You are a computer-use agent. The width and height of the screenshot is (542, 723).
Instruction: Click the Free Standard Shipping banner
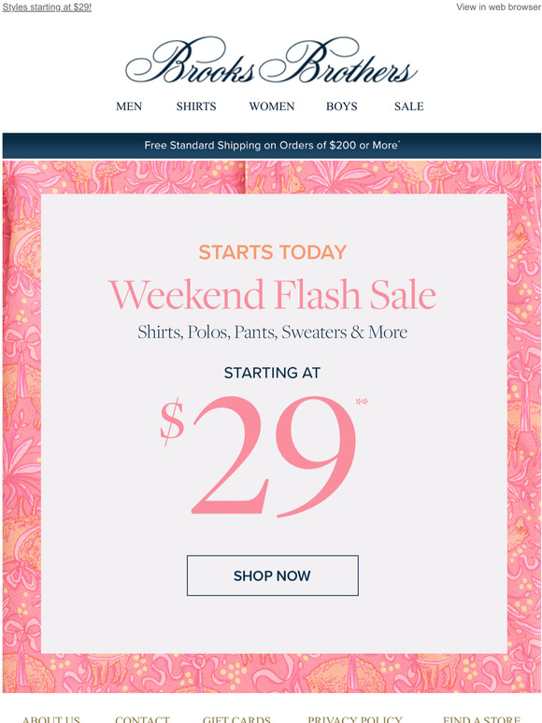(x=272, y=146)
